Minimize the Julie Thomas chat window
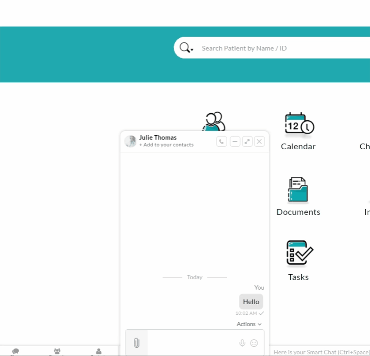370x356 pixels. pyautogui.click(x=235, y=141)
